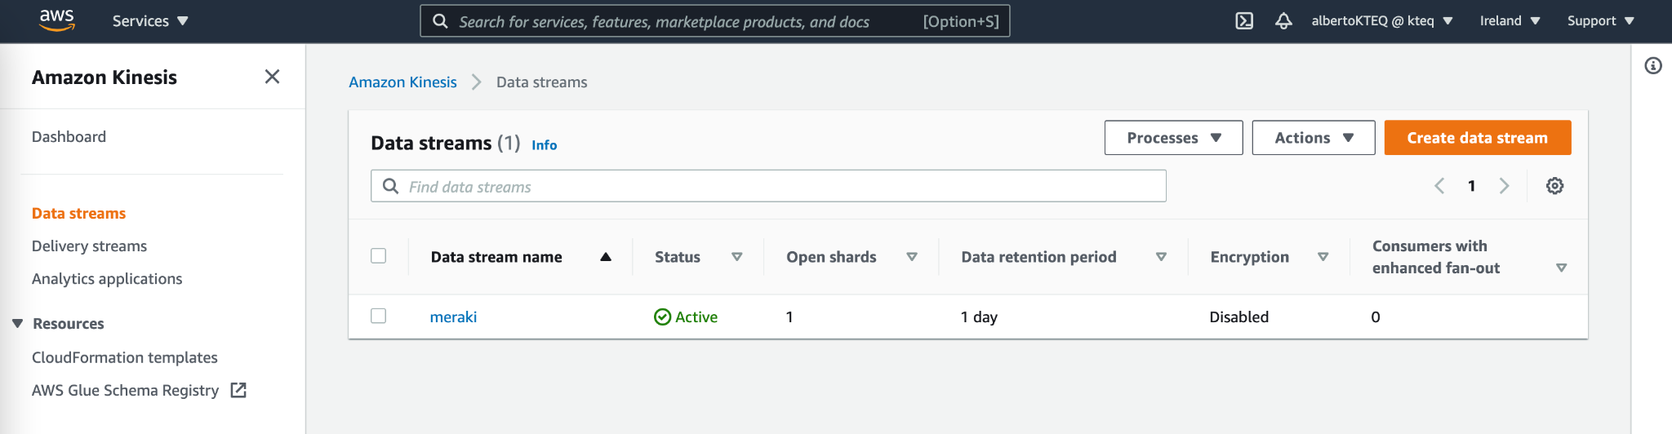Image resolution: width=1672 pixels, height=434 pixels.
Task: Open the notifications bell icon
Action: (1283, 21)
